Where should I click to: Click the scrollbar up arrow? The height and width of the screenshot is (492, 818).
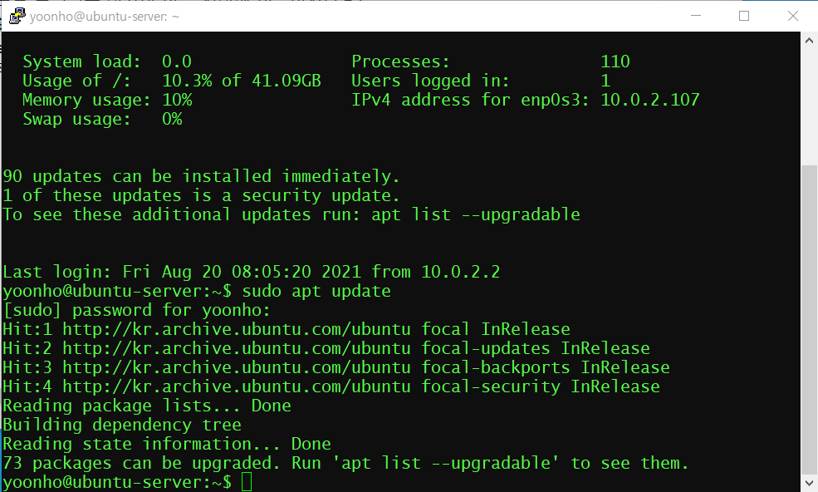(809, 40)
